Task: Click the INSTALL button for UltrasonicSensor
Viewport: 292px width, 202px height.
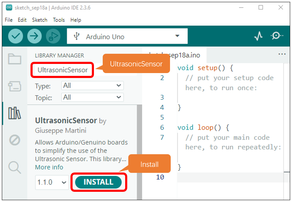Action: (98, 182)
